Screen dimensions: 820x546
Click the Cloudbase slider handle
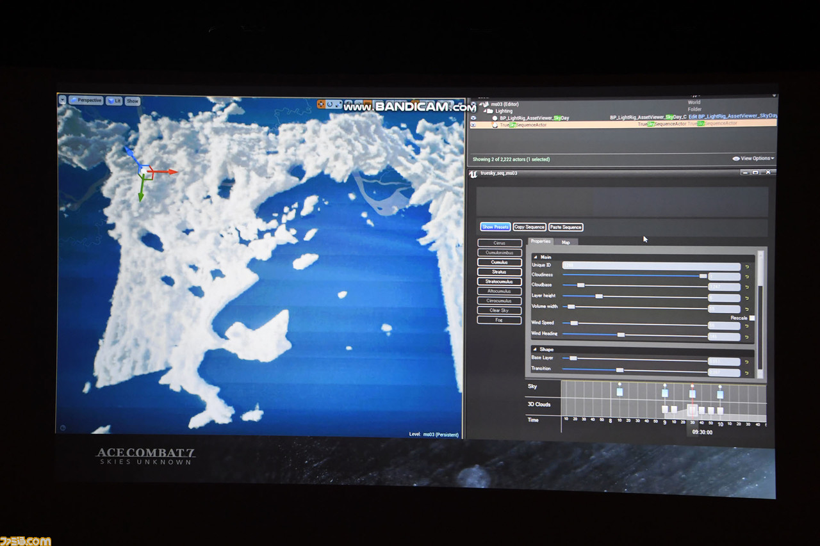pyautogui.click(x=581, y=285)
